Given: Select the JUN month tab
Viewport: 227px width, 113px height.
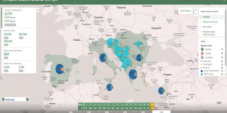Looking at the screenshot, I should 161,112.
